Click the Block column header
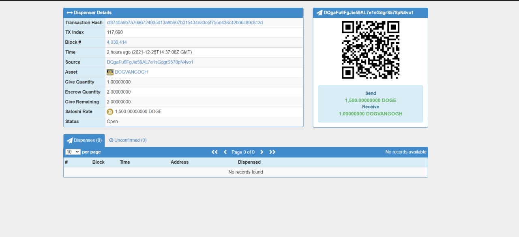Screen dimensions: 519x237 (x=98, y=162)
